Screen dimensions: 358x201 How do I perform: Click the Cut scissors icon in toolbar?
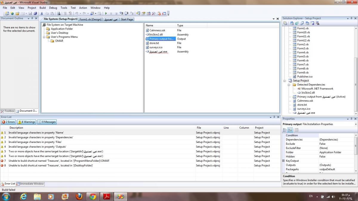(x=42, y=13)
